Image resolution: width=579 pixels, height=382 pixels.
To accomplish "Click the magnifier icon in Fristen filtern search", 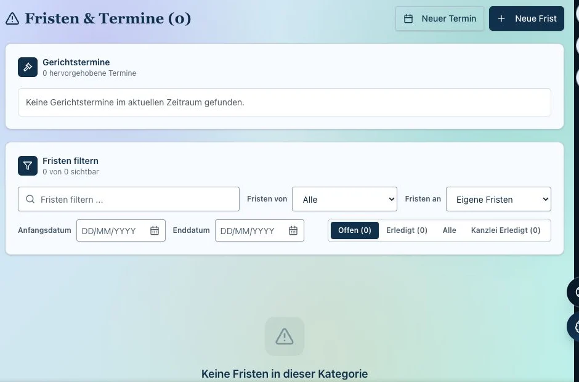I will tap(30, 199).
